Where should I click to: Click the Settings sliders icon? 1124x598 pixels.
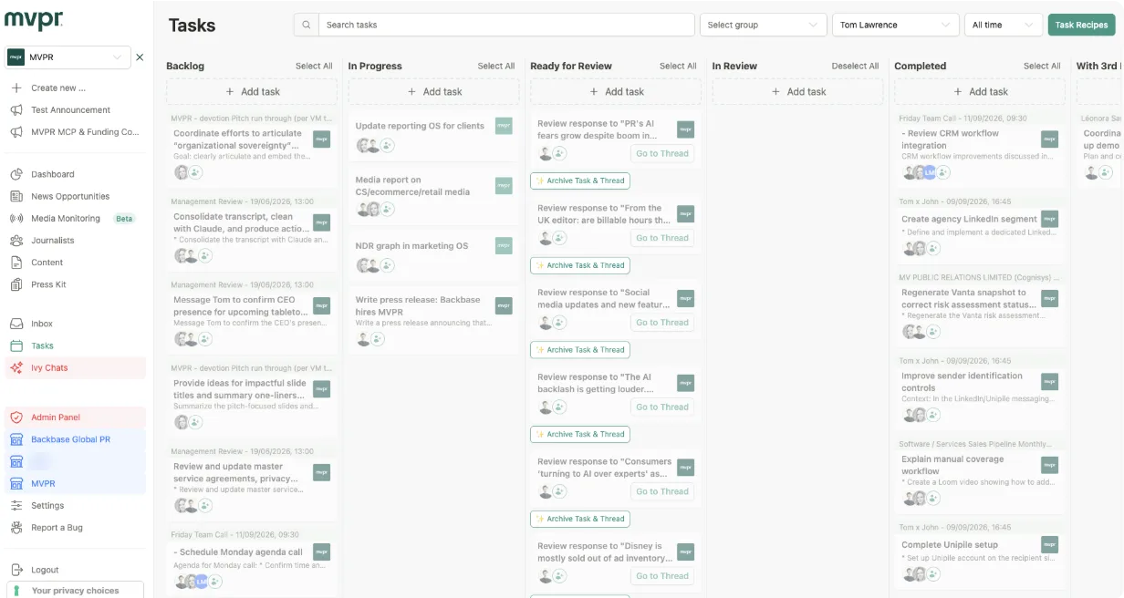(16, 506)
